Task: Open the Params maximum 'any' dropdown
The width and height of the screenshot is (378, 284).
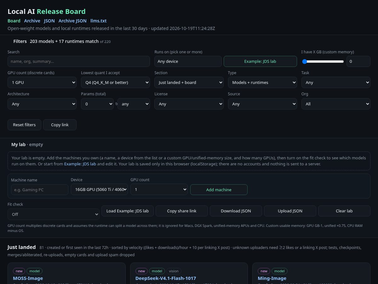Action: tap(134, 104)
